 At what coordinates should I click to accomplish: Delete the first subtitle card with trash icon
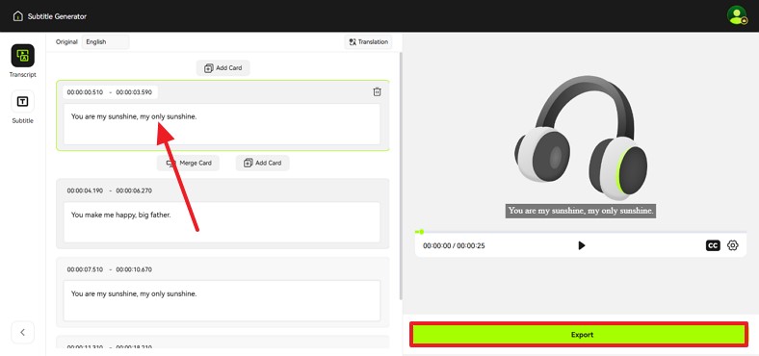(377, 92)
